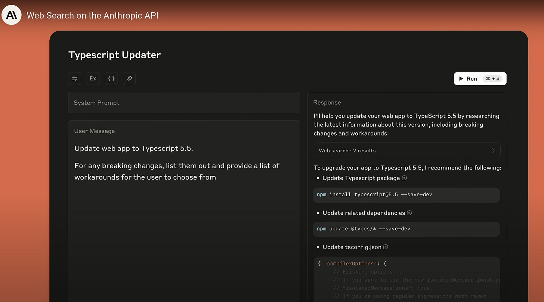Expand the Web search 2 results row
Image resolution: width=544 pixels, height=302 pixels.
pyautogui.click(x=407, y=150)
